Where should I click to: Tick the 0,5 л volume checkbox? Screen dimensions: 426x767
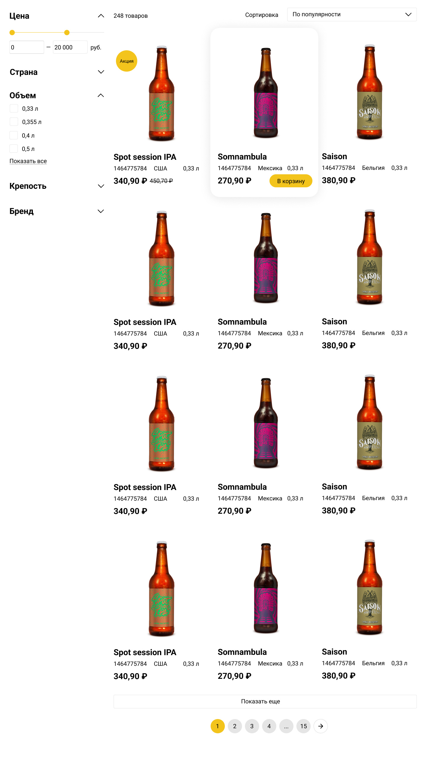pos(14,149)
